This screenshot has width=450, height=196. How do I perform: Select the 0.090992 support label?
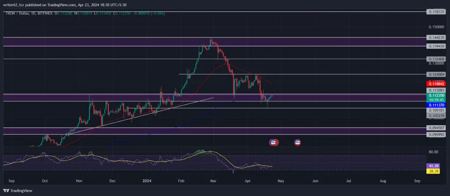coord(436,135)
